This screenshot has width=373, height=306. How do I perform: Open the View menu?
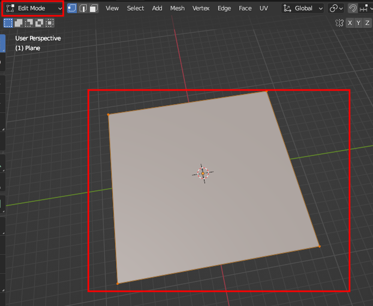112,8
